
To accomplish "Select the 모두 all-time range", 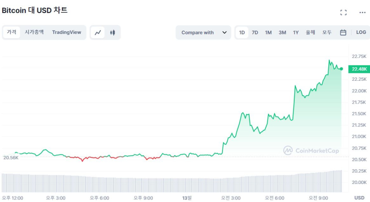I will pyautogui.click(x=327, y=33).
